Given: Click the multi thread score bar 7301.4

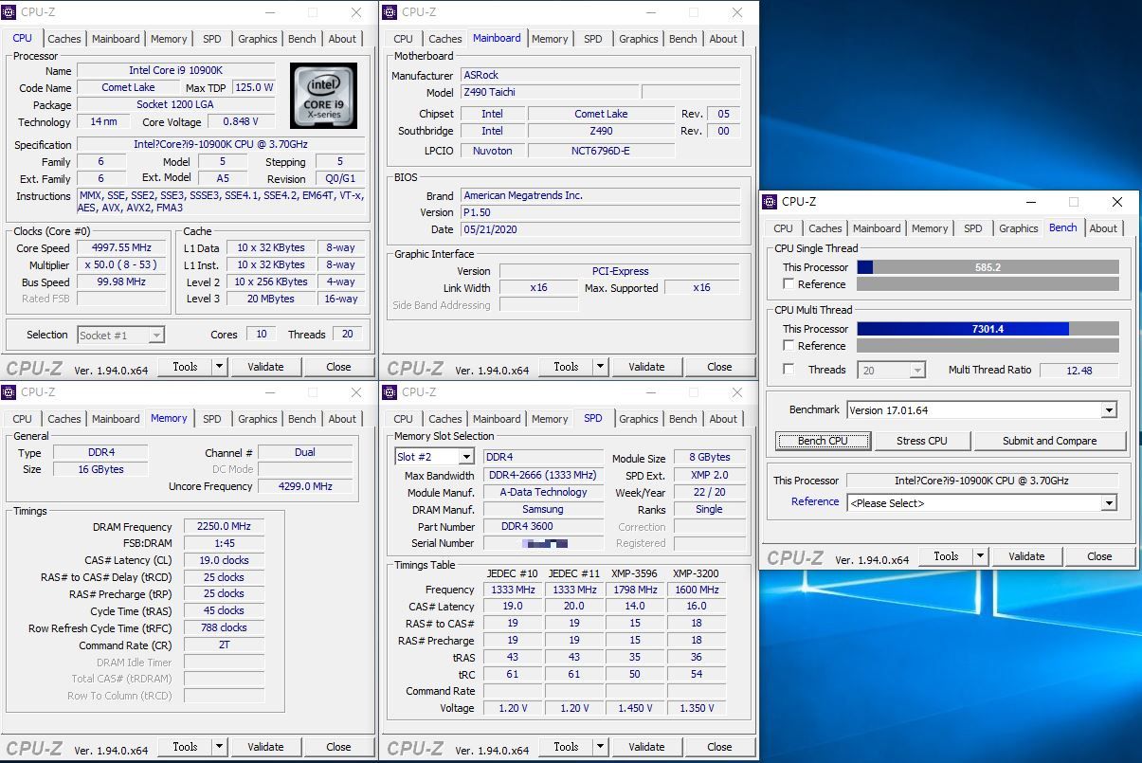Looking at the screenshot, I should 988,329.
